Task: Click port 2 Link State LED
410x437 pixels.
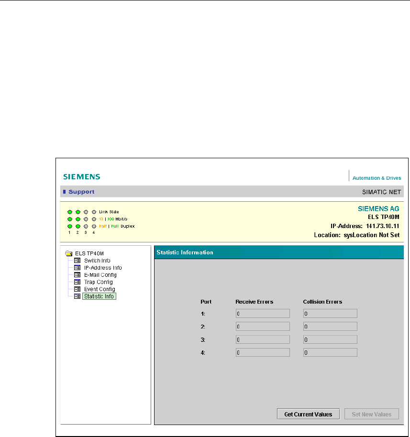Action: pyautogui.click(x=78, y=212)
